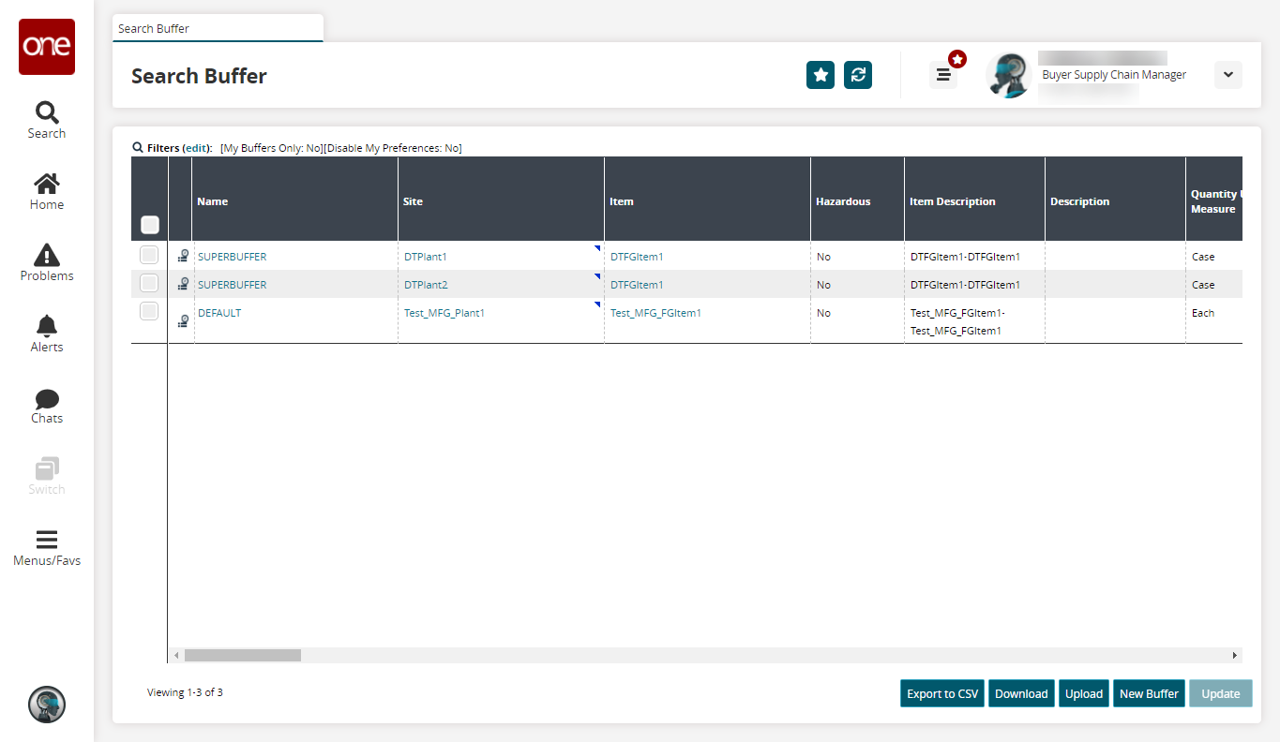Click the New Buffer button
The width and height of the screenshot is (1280, 742).
pos(1149,693)
